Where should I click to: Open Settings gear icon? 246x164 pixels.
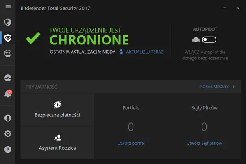click(8, 133)
